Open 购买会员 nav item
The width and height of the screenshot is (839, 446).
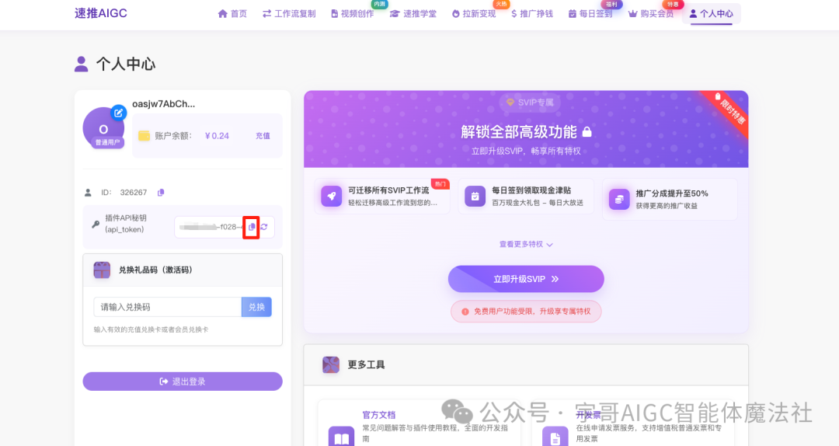[x=651, y=14]
